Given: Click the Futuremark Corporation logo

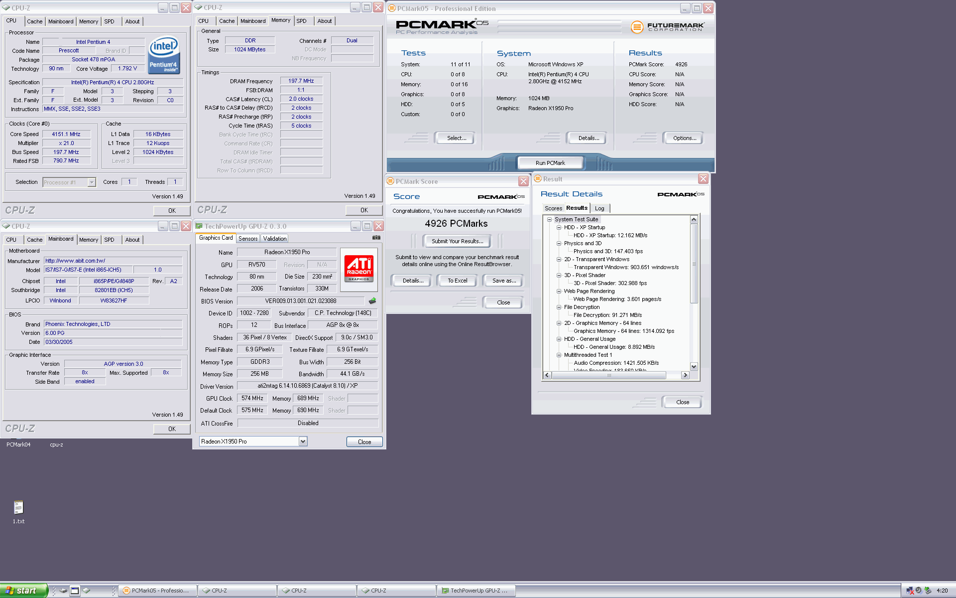Looking at the screenshot, I should tap(668, 27).
